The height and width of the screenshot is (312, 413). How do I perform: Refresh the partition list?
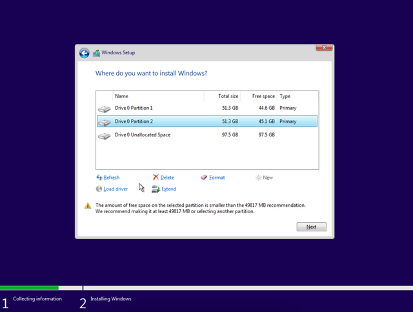pyautogui.click(x=112, y=178)
